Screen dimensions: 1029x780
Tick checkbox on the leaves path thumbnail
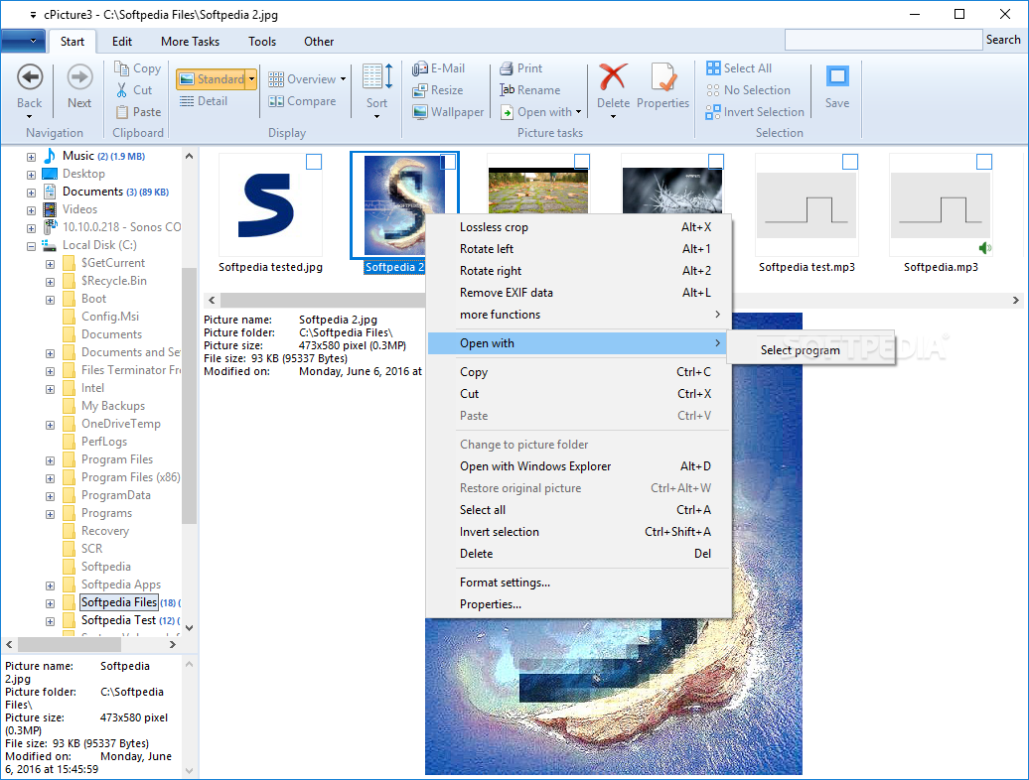[x=582, y=162]
